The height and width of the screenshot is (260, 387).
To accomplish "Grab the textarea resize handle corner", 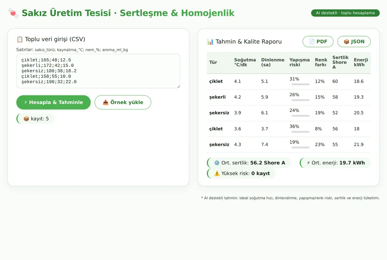I will click(x=178, y=86).
